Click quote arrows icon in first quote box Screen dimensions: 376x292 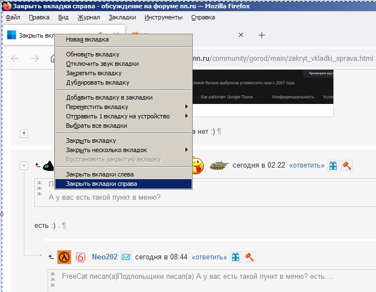(39, 188)
